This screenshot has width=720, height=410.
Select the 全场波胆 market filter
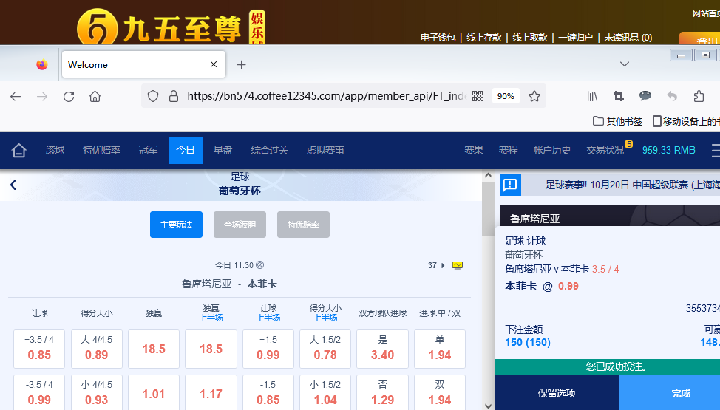(240, 225)
